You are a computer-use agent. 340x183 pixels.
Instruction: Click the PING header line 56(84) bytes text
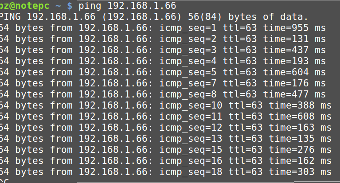(222, 17)
